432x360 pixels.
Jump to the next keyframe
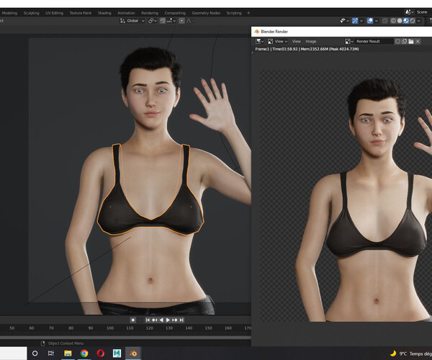[175, 320]
